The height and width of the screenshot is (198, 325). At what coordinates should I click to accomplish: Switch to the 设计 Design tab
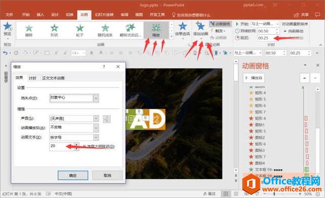55,15
